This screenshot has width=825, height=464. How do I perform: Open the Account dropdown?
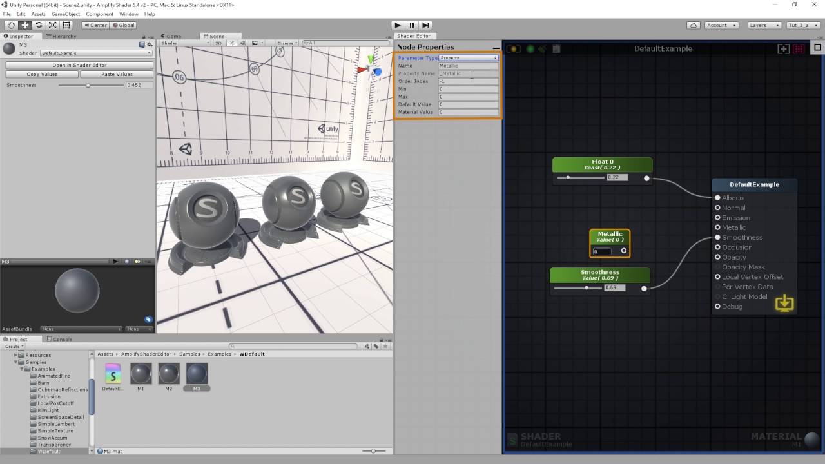click(x=721, y=25)
